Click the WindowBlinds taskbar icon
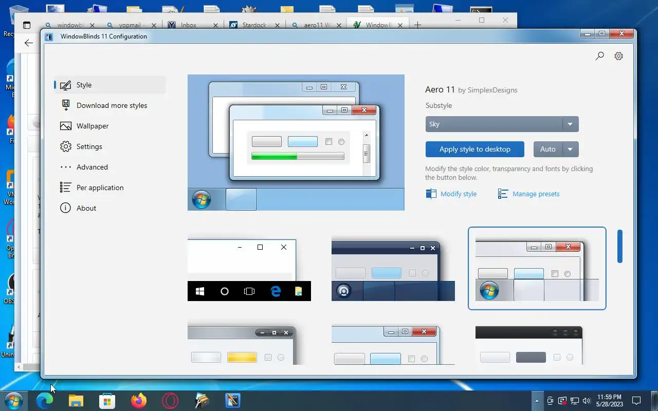 (233, 400)
